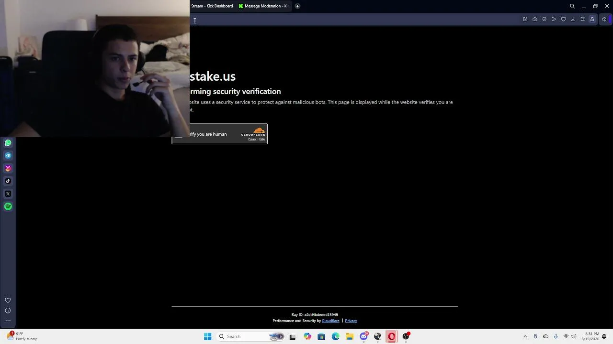Open Wi-Fi network settings in tray
This screenshot has width=613, height=344.
tap(566, 336)
